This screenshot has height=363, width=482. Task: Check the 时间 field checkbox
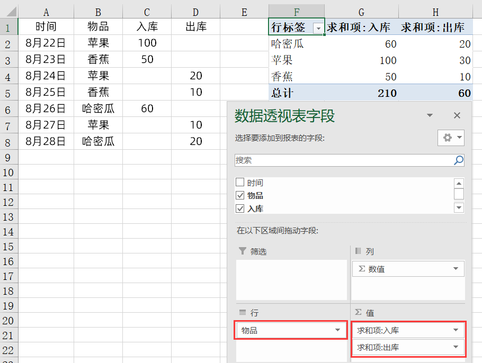[x=240, y=181]
